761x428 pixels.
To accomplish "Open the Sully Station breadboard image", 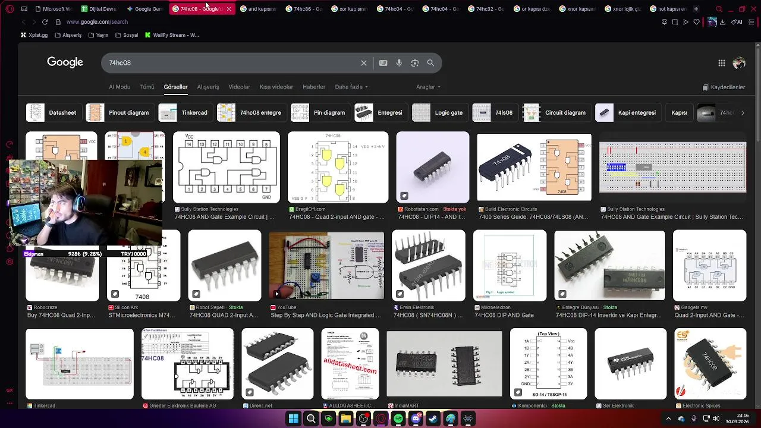I will pyautogui.click(x=672, y=168).
